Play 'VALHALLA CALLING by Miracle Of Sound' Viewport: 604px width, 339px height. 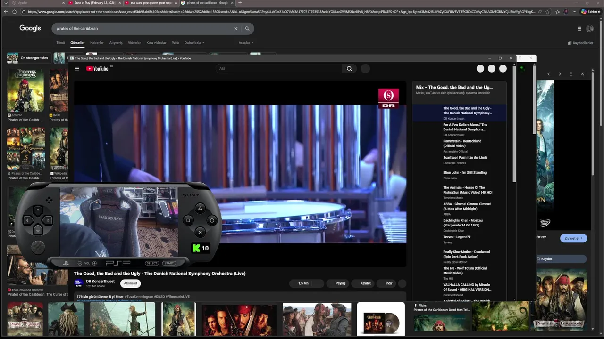[x=459, y=290]
